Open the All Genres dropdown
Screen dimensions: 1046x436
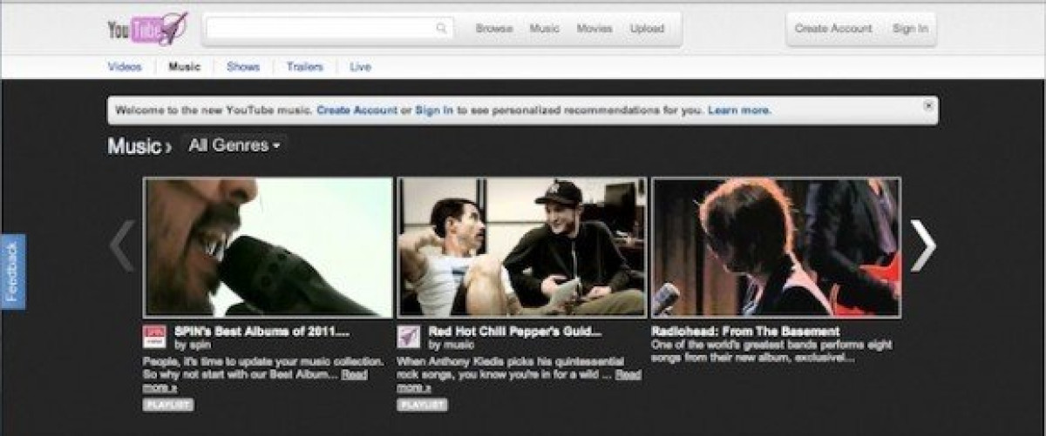click(234, 146)
